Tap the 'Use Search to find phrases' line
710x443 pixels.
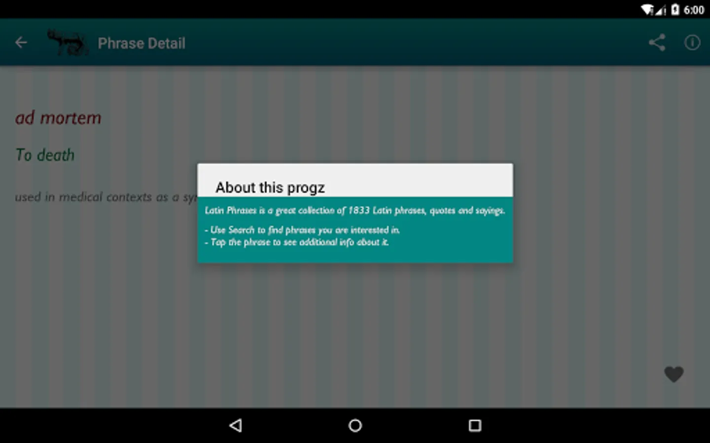302,230
